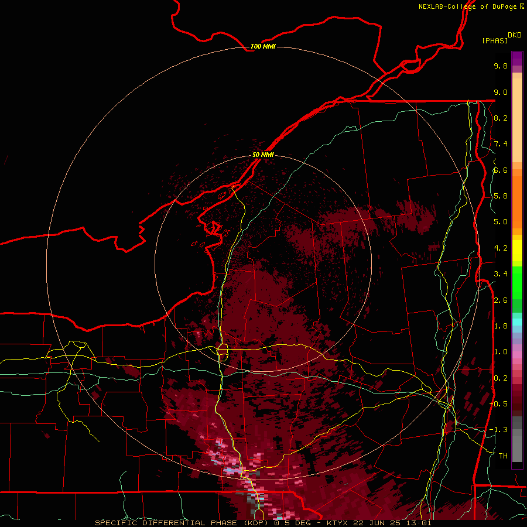Image resolution: width=527 pixels, height=527 pixels.
Task: Select the 22 JUN 25 13:01 timestamp
Action: point(392,523)
